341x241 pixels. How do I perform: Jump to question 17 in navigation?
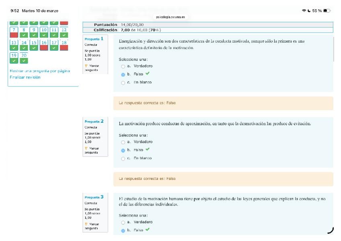54,45
